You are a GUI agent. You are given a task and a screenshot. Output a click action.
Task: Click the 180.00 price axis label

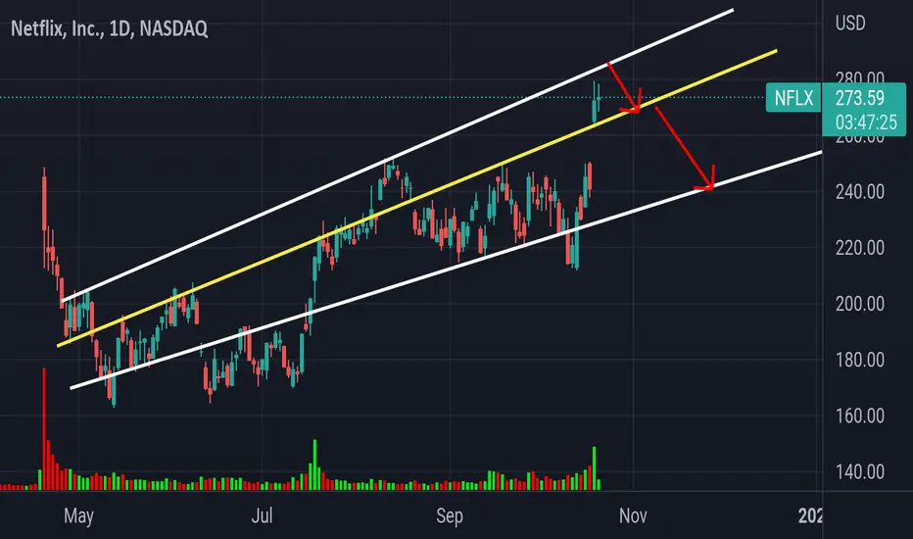[x=860, y=360]
